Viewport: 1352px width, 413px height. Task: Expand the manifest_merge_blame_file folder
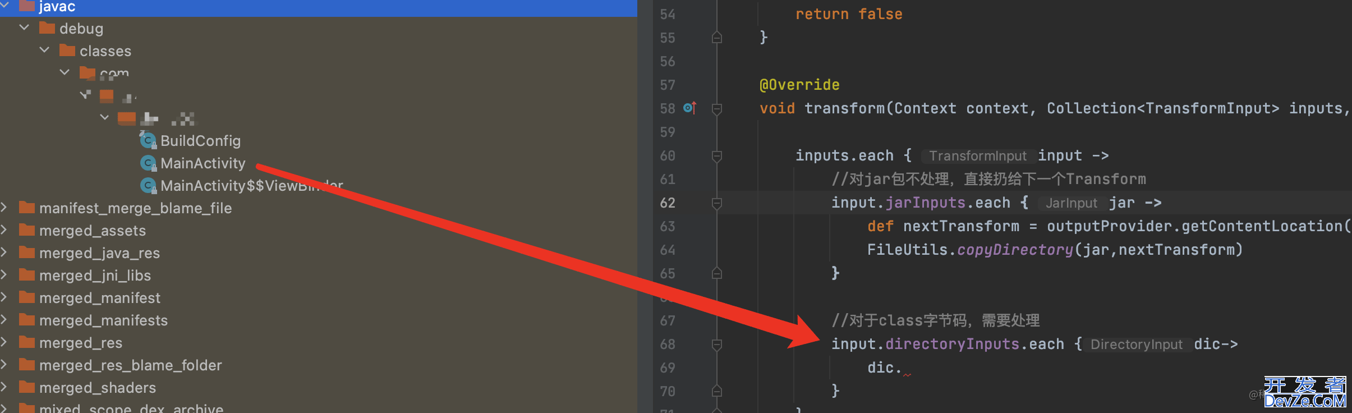click(4, 207)
